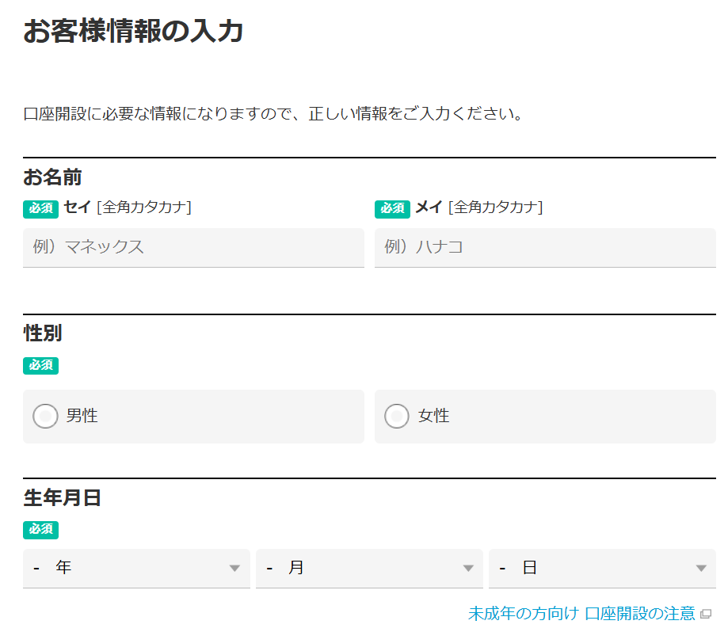Click the 生年月日 section heading
This screenshot has width=728, height=632.
(62, 498)
